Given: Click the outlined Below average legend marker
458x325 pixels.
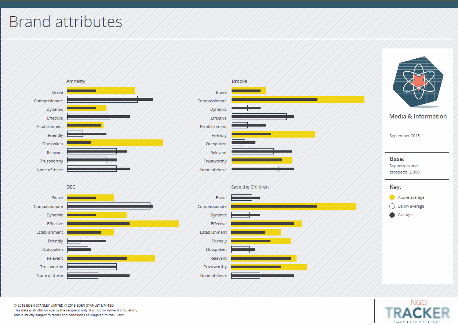Looking at the screenshot, I should 392,206.
